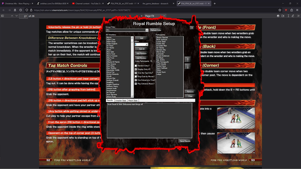301x169 pixels.
Task: Open the Group Filter dropdown
Action: (147, 30)
